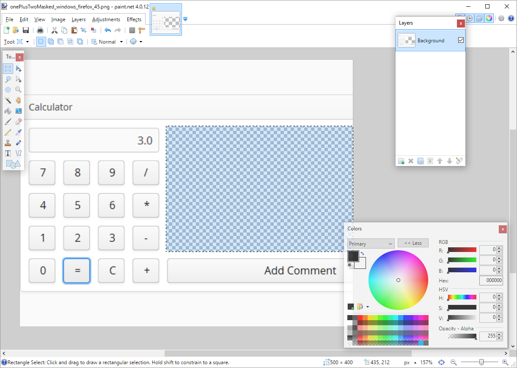Select the Magic Wand tool
This screenshot has width=517, height=368.
point(8,100)
